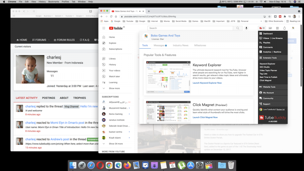Screen dimensions: 304x171
Task: Switch to the Milestones tab
Action: click(x=200, y=45)
